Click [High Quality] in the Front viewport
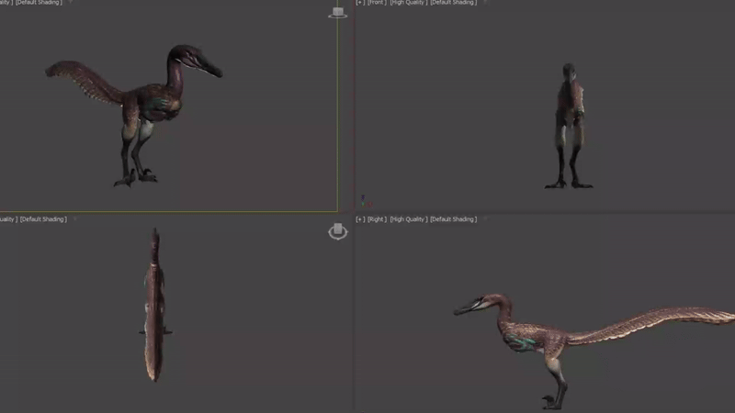Screen dimensions: 735x413 coord(408,3)
